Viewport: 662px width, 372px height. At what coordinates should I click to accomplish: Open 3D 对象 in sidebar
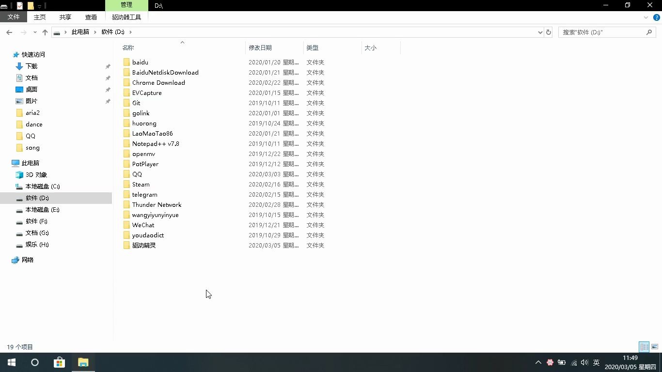(x=36, y=175)
